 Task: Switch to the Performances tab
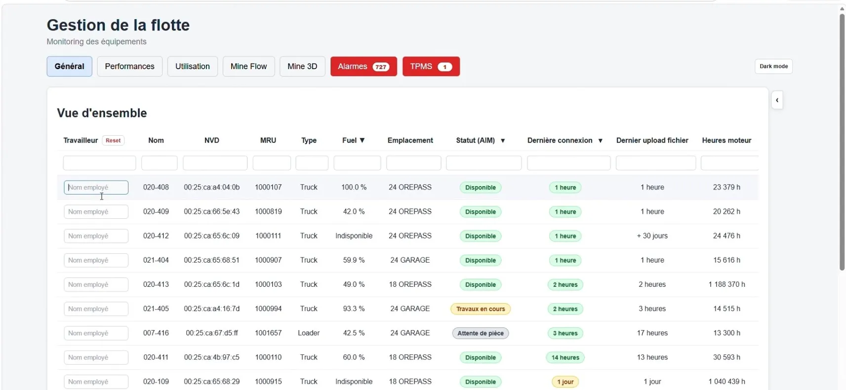(x=129, y=66)
